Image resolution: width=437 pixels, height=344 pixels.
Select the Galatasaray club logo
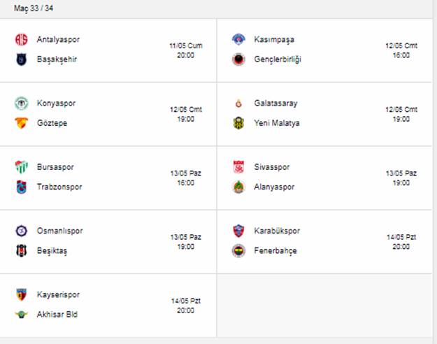[x=238, y=103]
